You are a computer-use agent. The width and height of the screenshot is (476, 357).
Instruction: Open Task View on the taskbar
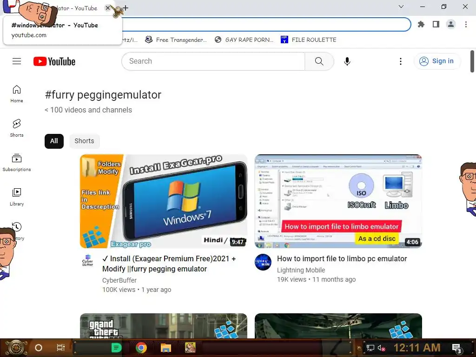(61, 348)
